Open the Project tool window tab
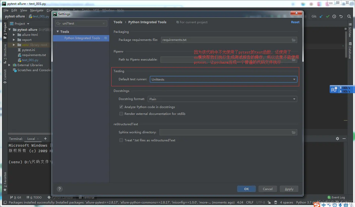Image resolution: width=355 pixels, height=207 pixels. (x=5, y=31)
